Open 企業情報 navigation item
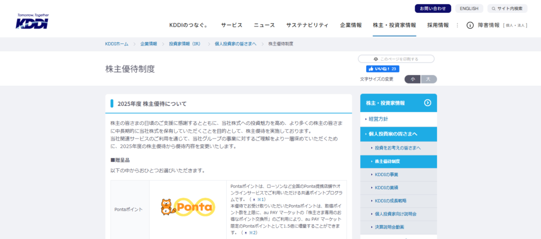Screen dimensions: 541x239 351,25
